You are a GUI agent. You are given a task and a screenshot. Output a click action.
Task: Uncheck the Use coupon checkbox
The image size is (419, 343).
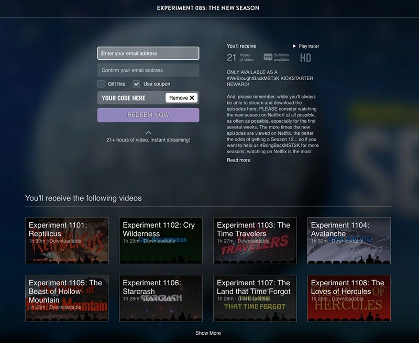136,84
